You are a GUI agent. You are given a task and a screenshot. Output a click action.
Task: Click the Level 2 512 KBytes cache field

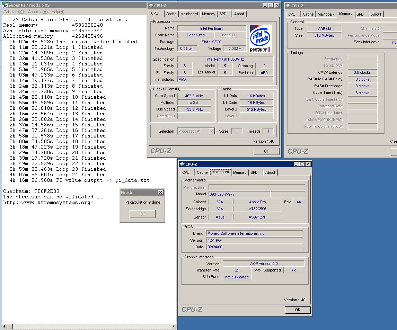pyautogui.click(x=256, y=109)
